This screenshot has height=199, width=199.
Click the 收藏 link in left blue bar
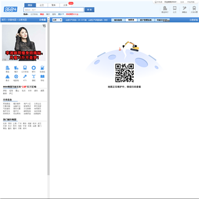[43, 20]
